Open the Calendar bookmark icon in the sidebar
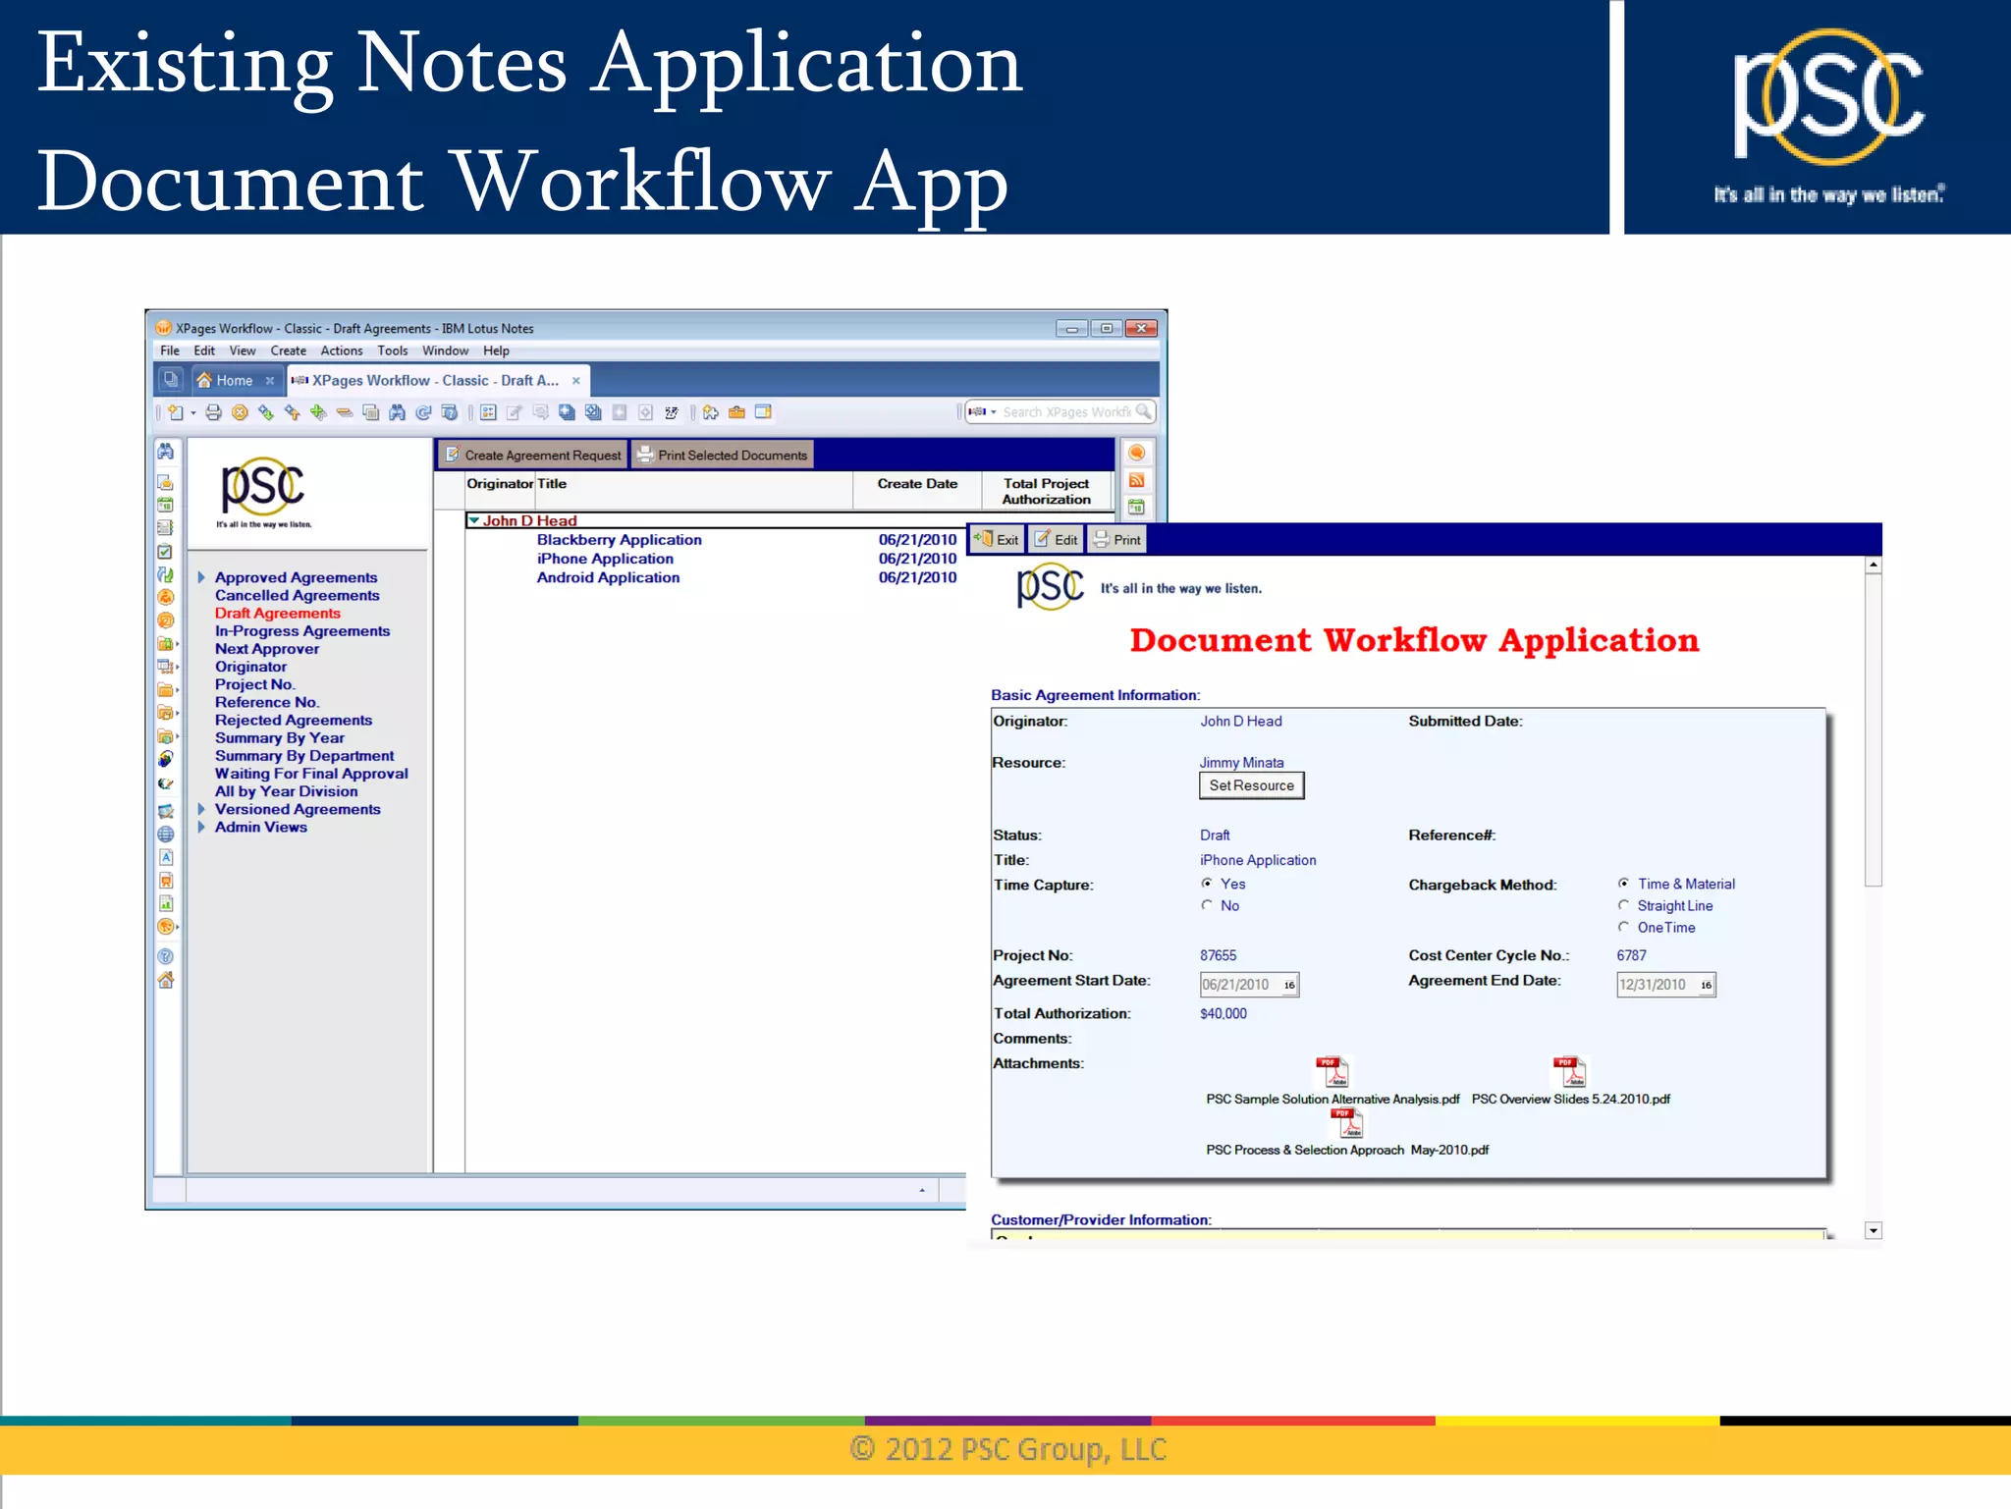2011x1509 pixels. click(166, 505)
